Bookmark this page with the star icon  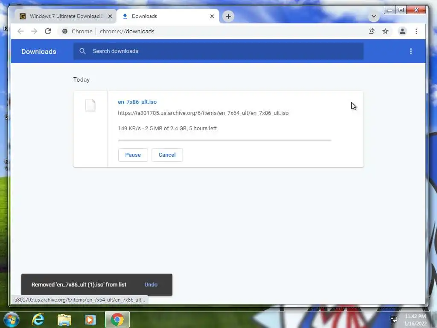point(385,31)
